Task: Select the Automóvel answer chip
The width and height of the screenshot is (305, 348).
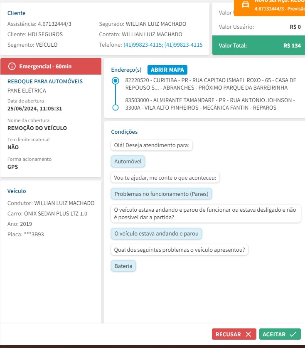Action: point(128,161)
